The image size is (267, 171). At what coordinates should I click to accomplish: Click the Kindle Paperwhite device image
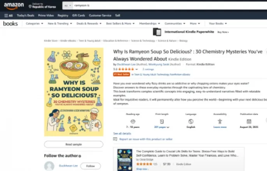[x=157, y=32]
